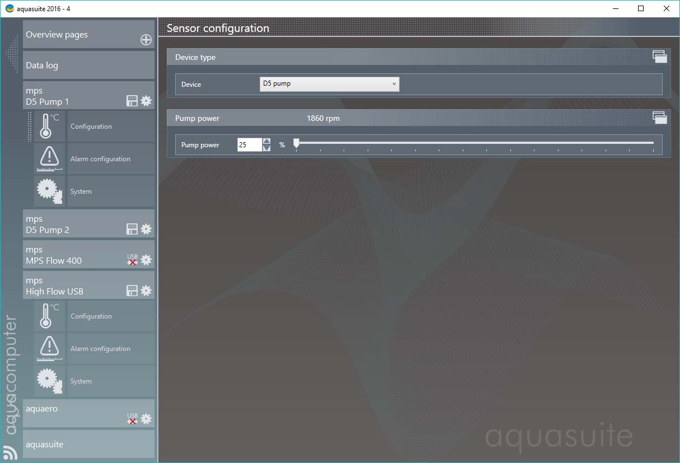Screen dimensions: 680x463
Task: Click the thermometer icon under D5 Pump 1
Action: (x=49, y=127)
